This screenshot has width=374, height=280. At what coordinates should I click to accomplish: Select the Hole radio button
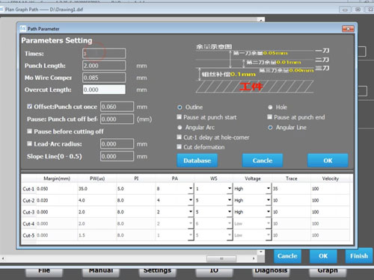pyautogui.click(x=270, y=108)
